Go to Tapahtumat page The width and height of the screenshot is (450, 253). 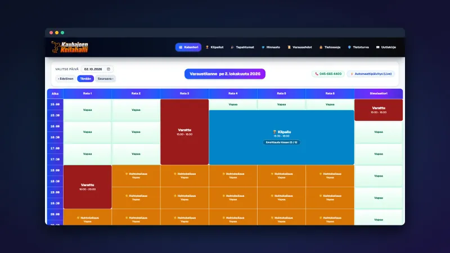pyautogui.click(x=242, y=47)
